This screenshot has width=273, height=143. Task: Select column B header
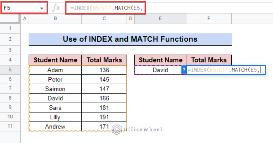[x=55, y=18]
